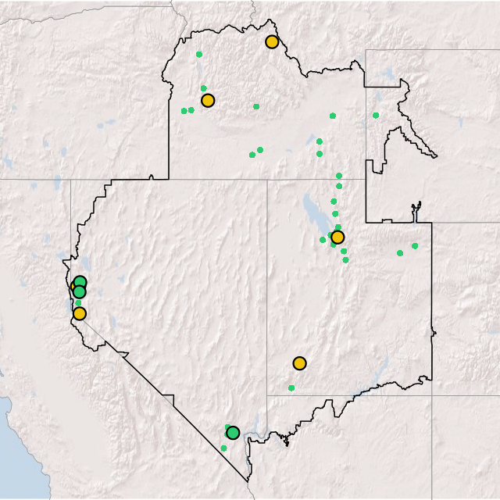The height and width of the screenshot is (500, 500).
Task: Select the easternmost small green dot
Action: click(415, 246)
